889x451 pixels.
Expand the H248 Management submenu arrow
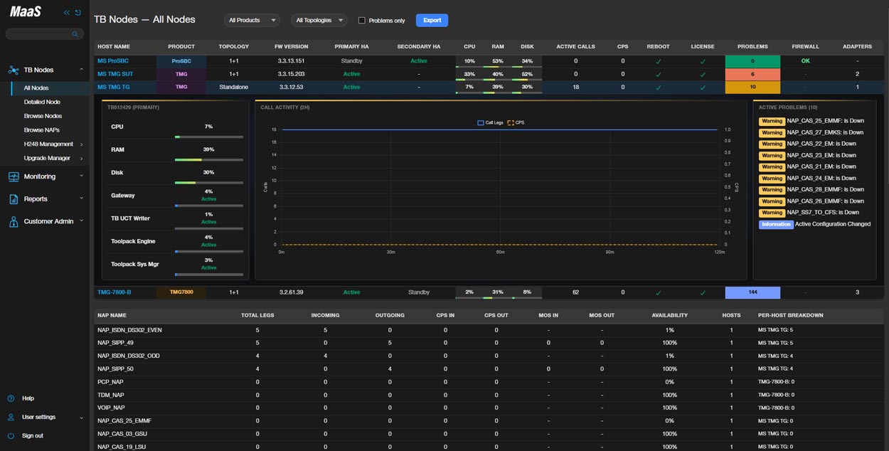click(82, 144)
